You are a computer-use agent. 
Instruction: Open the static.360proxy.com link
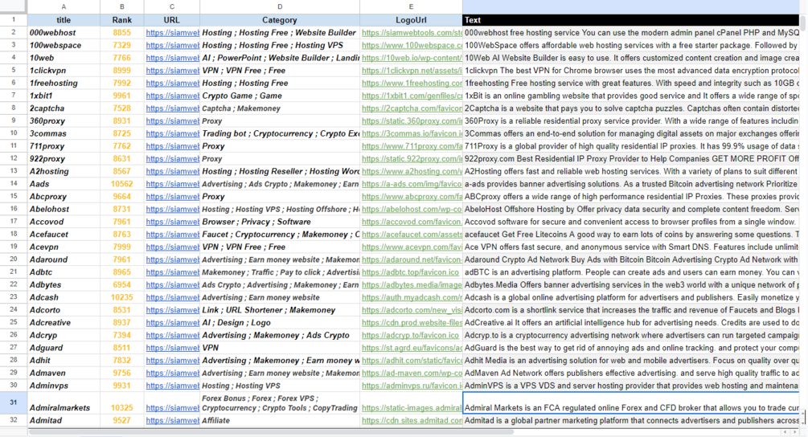coord(412,121)
